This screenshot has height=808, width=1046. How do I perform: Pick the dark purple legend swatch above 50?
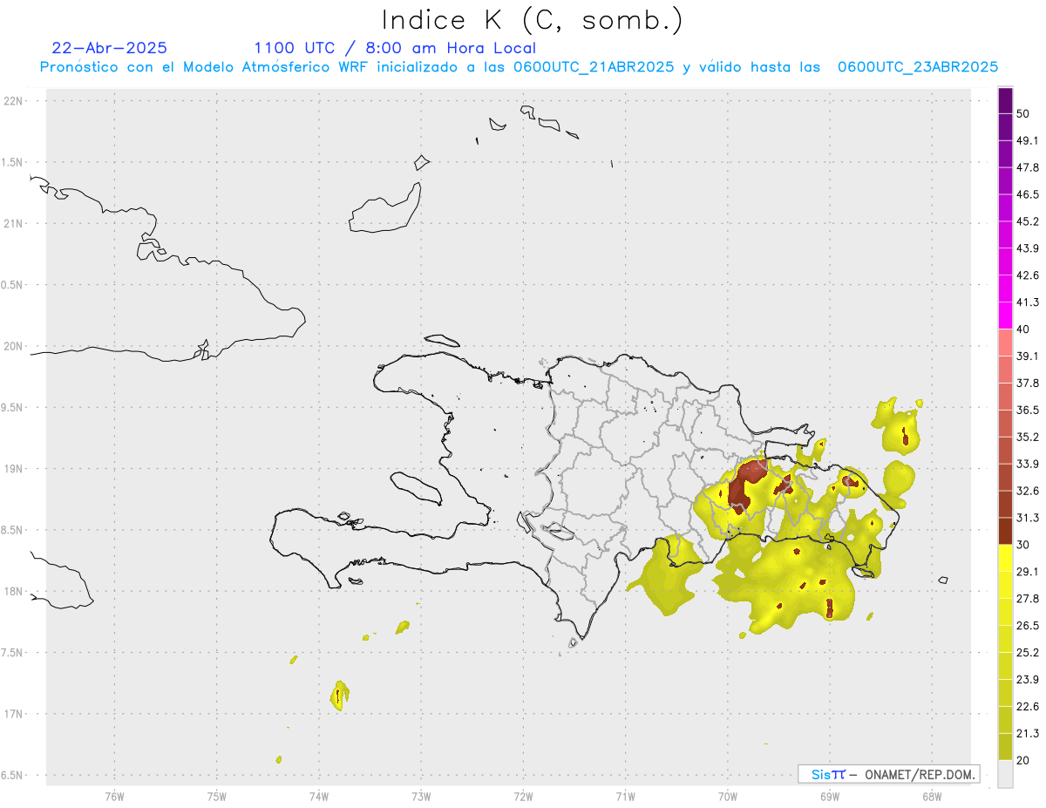(1005, 100)
